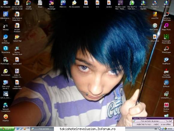Select the Norton Security Scan icon

point(17,51)
